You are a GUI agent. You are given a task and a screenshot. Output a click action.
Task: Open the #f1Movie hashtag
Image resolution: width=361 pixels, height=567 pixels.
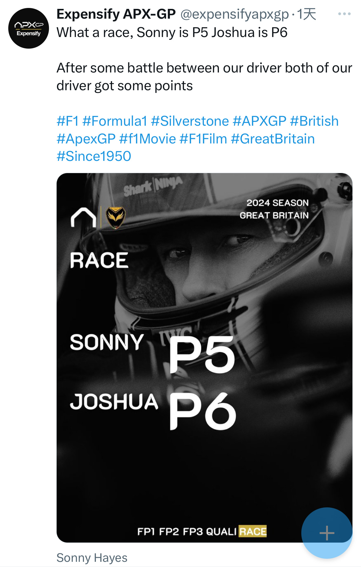click(x=147, y=139)
